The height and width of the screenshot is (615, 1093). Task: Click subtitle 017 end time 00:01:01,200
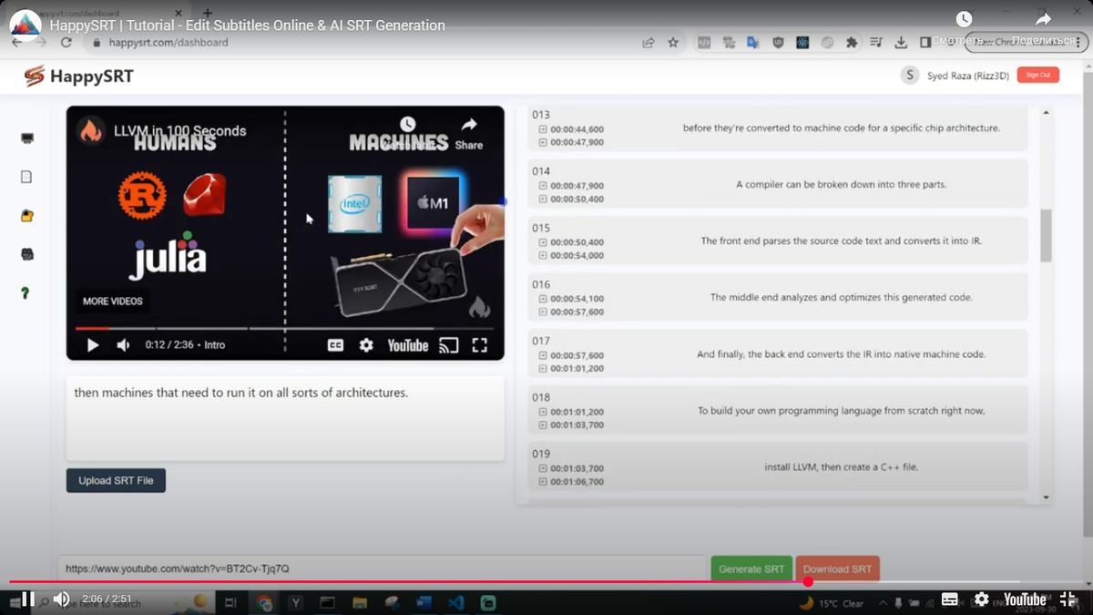[577, 369]
